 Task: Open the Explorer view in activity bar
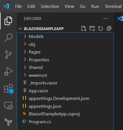(x=8, y=21)
